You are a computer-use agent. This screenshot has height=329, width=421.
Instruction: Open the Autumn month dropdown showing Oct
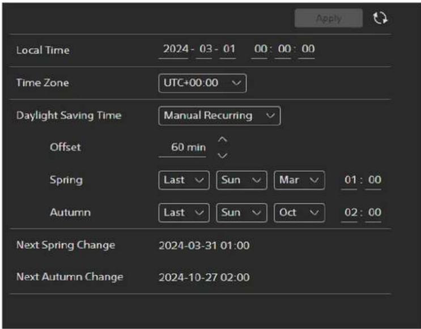[299, 213]
